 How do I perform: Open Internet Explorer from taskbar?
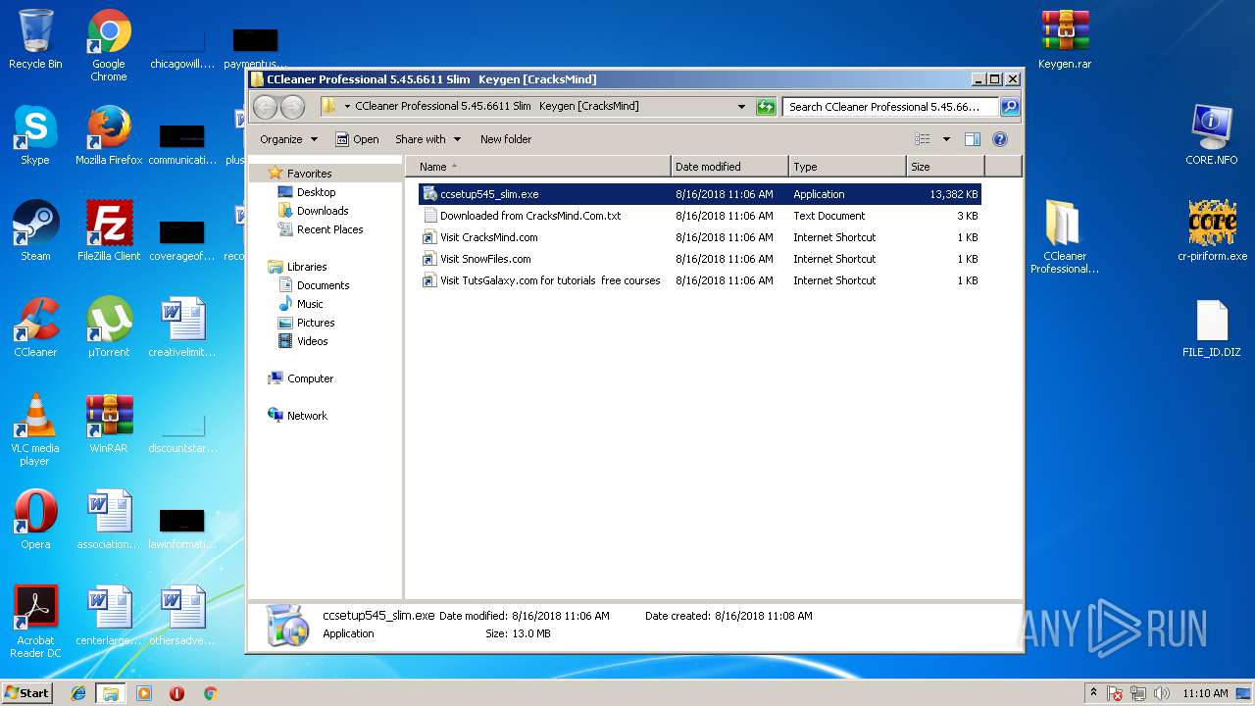click(78, 693)
